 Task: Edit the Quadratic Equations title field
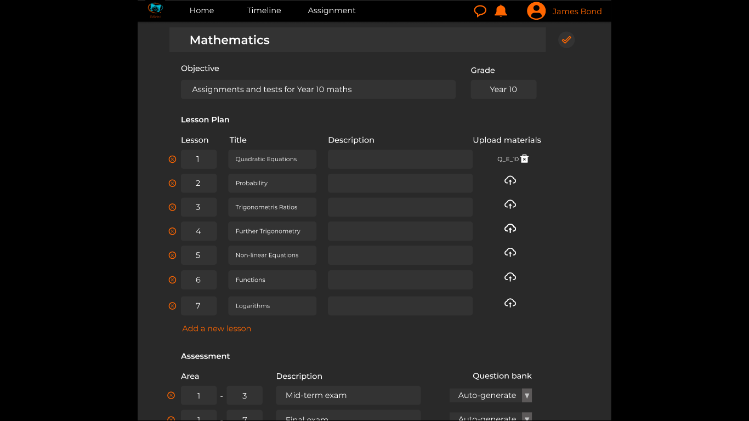(273, 159)
